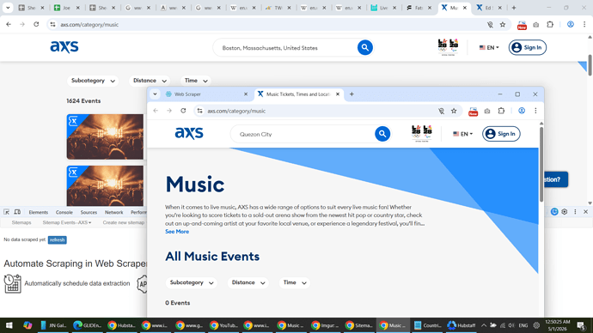Open extensions puzzle icon in the front window
The image size is (593, 333).
coord(501,111)
